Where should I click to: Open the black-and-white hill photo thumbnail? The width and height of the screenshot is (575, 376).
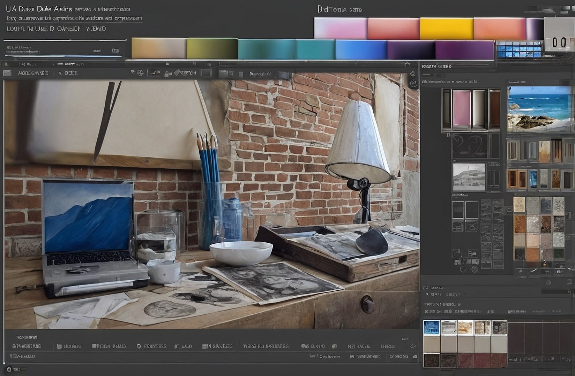[x=469, y=177]
